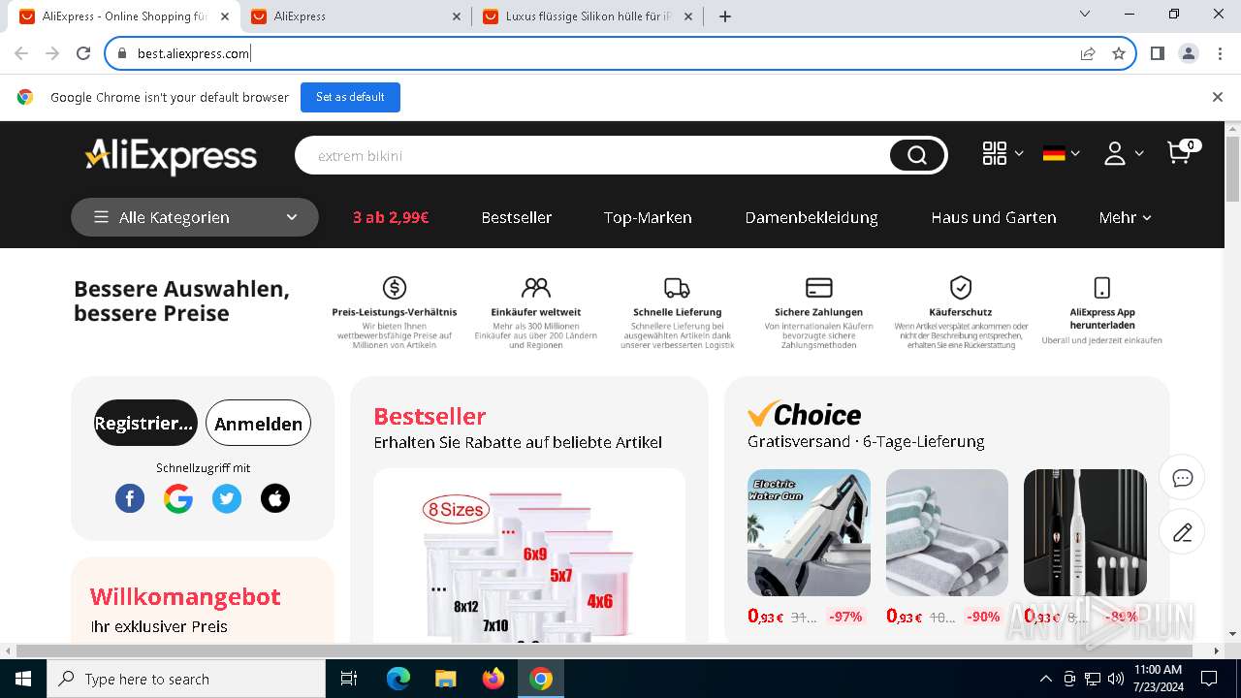Open the QR code app download icon
This screenshot has height=698, width=1241.
point(995,153)
